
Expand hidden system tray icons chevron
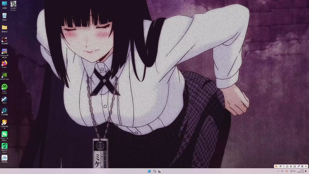278,171
